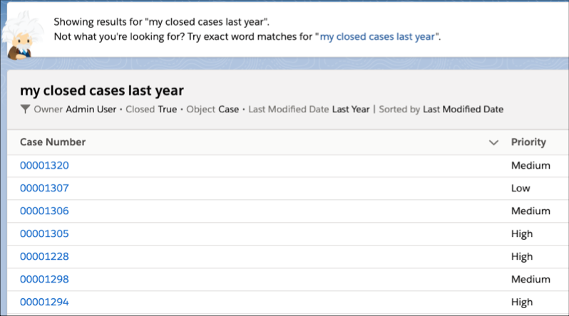
Task: Open case number 00001305
Action: click(x=44, y=233)
